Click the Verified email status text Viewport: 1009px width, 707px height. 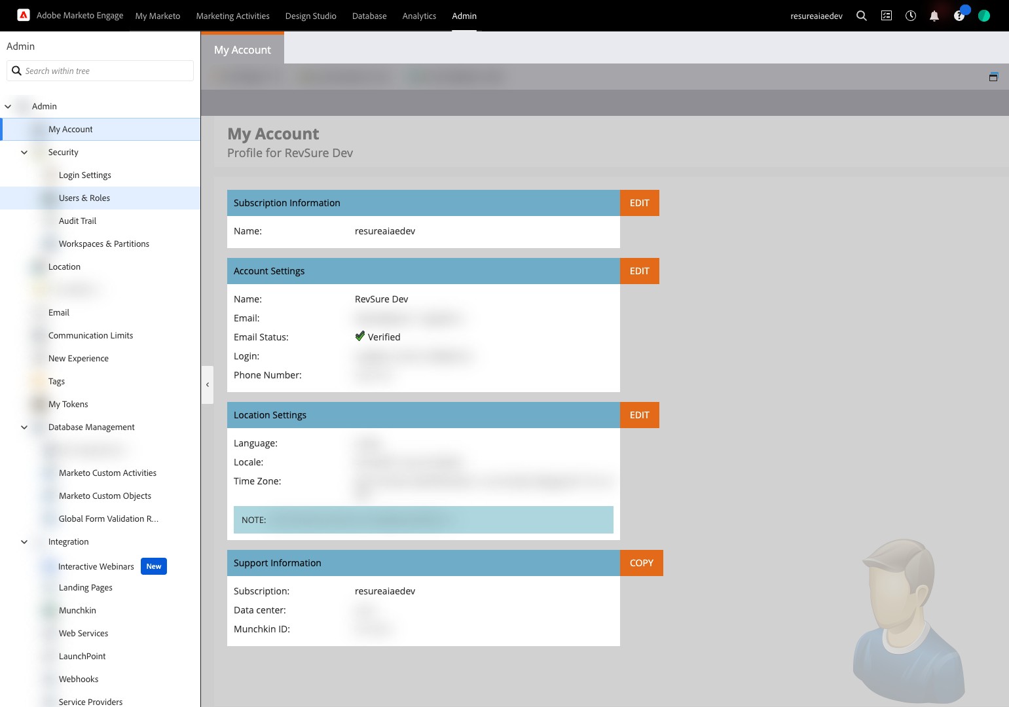point(384,337)
